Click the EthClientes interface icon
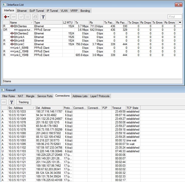The width and height of the screenshot is (185, 182). click(12, 26)
